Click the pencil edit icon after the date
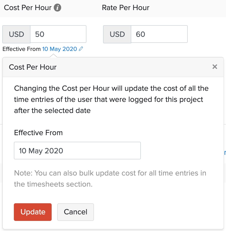 point(81,49)
